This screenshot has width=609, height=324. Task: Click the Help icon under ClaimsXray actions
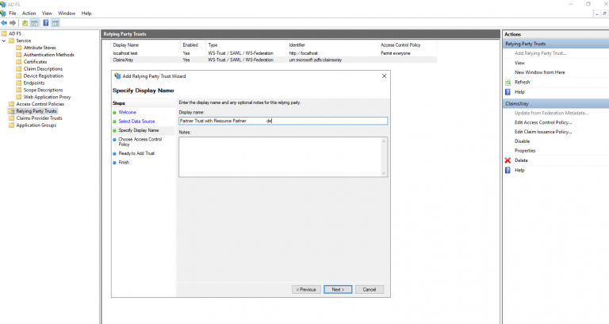[507, 170]
